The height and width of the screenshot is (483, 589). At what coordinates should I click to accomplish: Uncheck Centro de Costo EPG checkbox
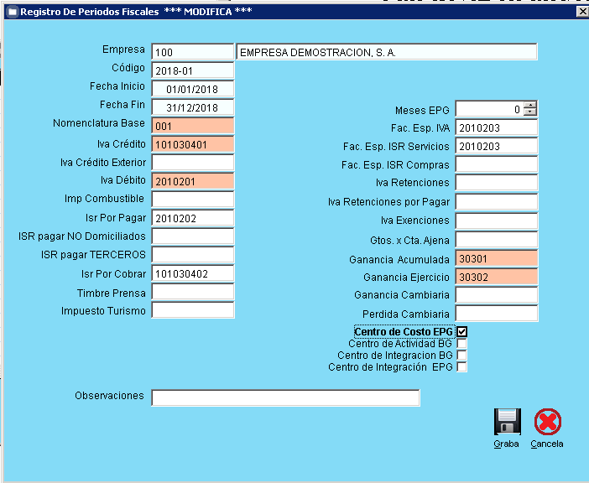pyautogui.click(x=461, y=332)
